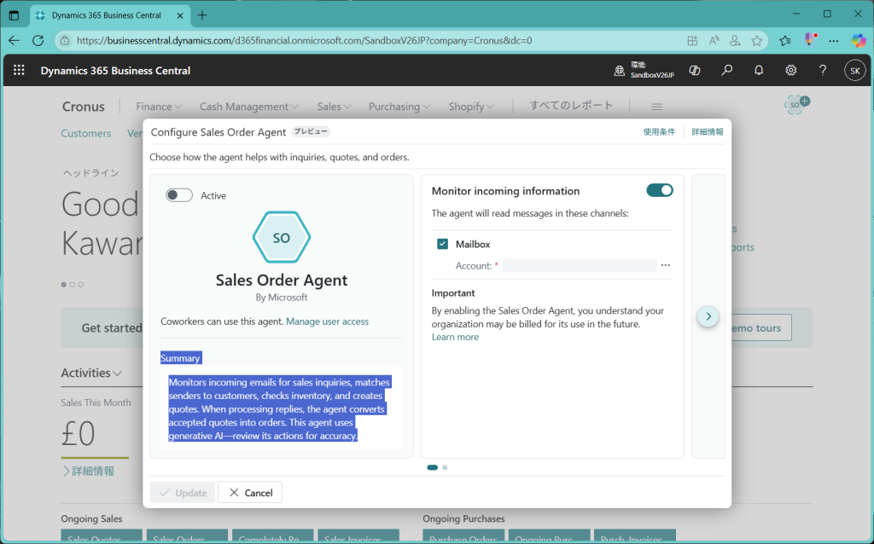Refresh the browser page
This screenshot has width=874, height=544.
[38, 40]
